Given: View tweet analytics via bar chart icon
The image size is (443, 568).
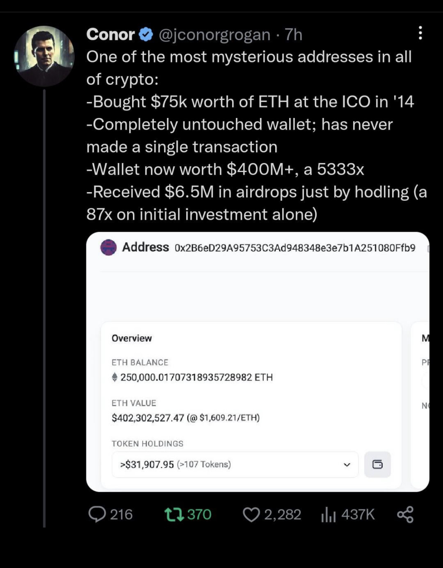Looking at the screenshot, I should (x=328, y=515).
